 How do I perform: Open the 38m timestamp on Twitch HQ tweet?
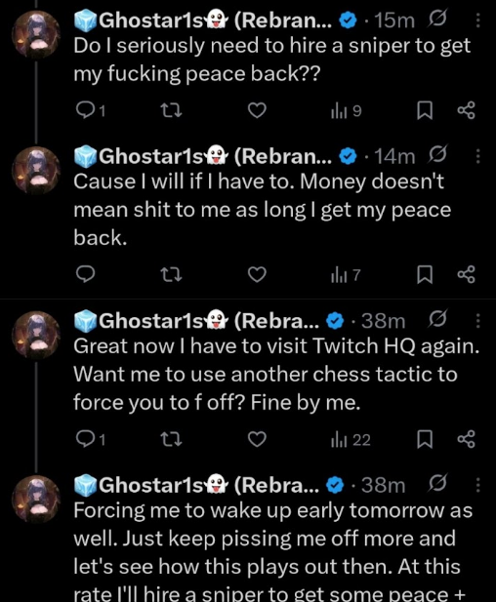(384, 321)
